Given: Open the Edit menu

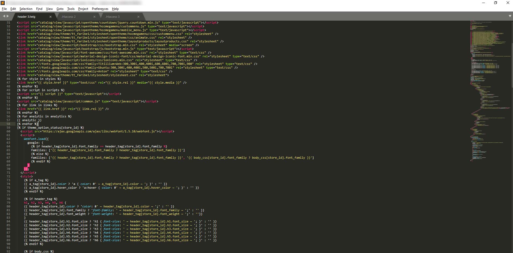Looking at the screenshot, I should click(x=13, y=9).
